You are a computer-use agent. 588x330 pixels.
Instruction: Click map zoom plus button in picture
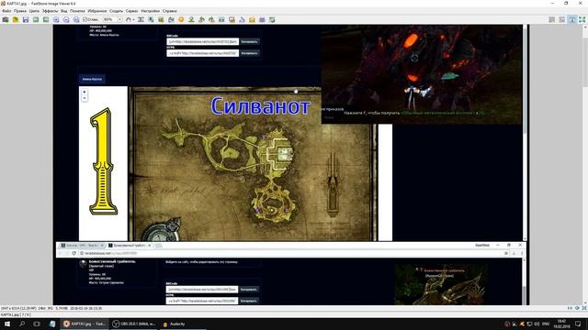(85, 92)
